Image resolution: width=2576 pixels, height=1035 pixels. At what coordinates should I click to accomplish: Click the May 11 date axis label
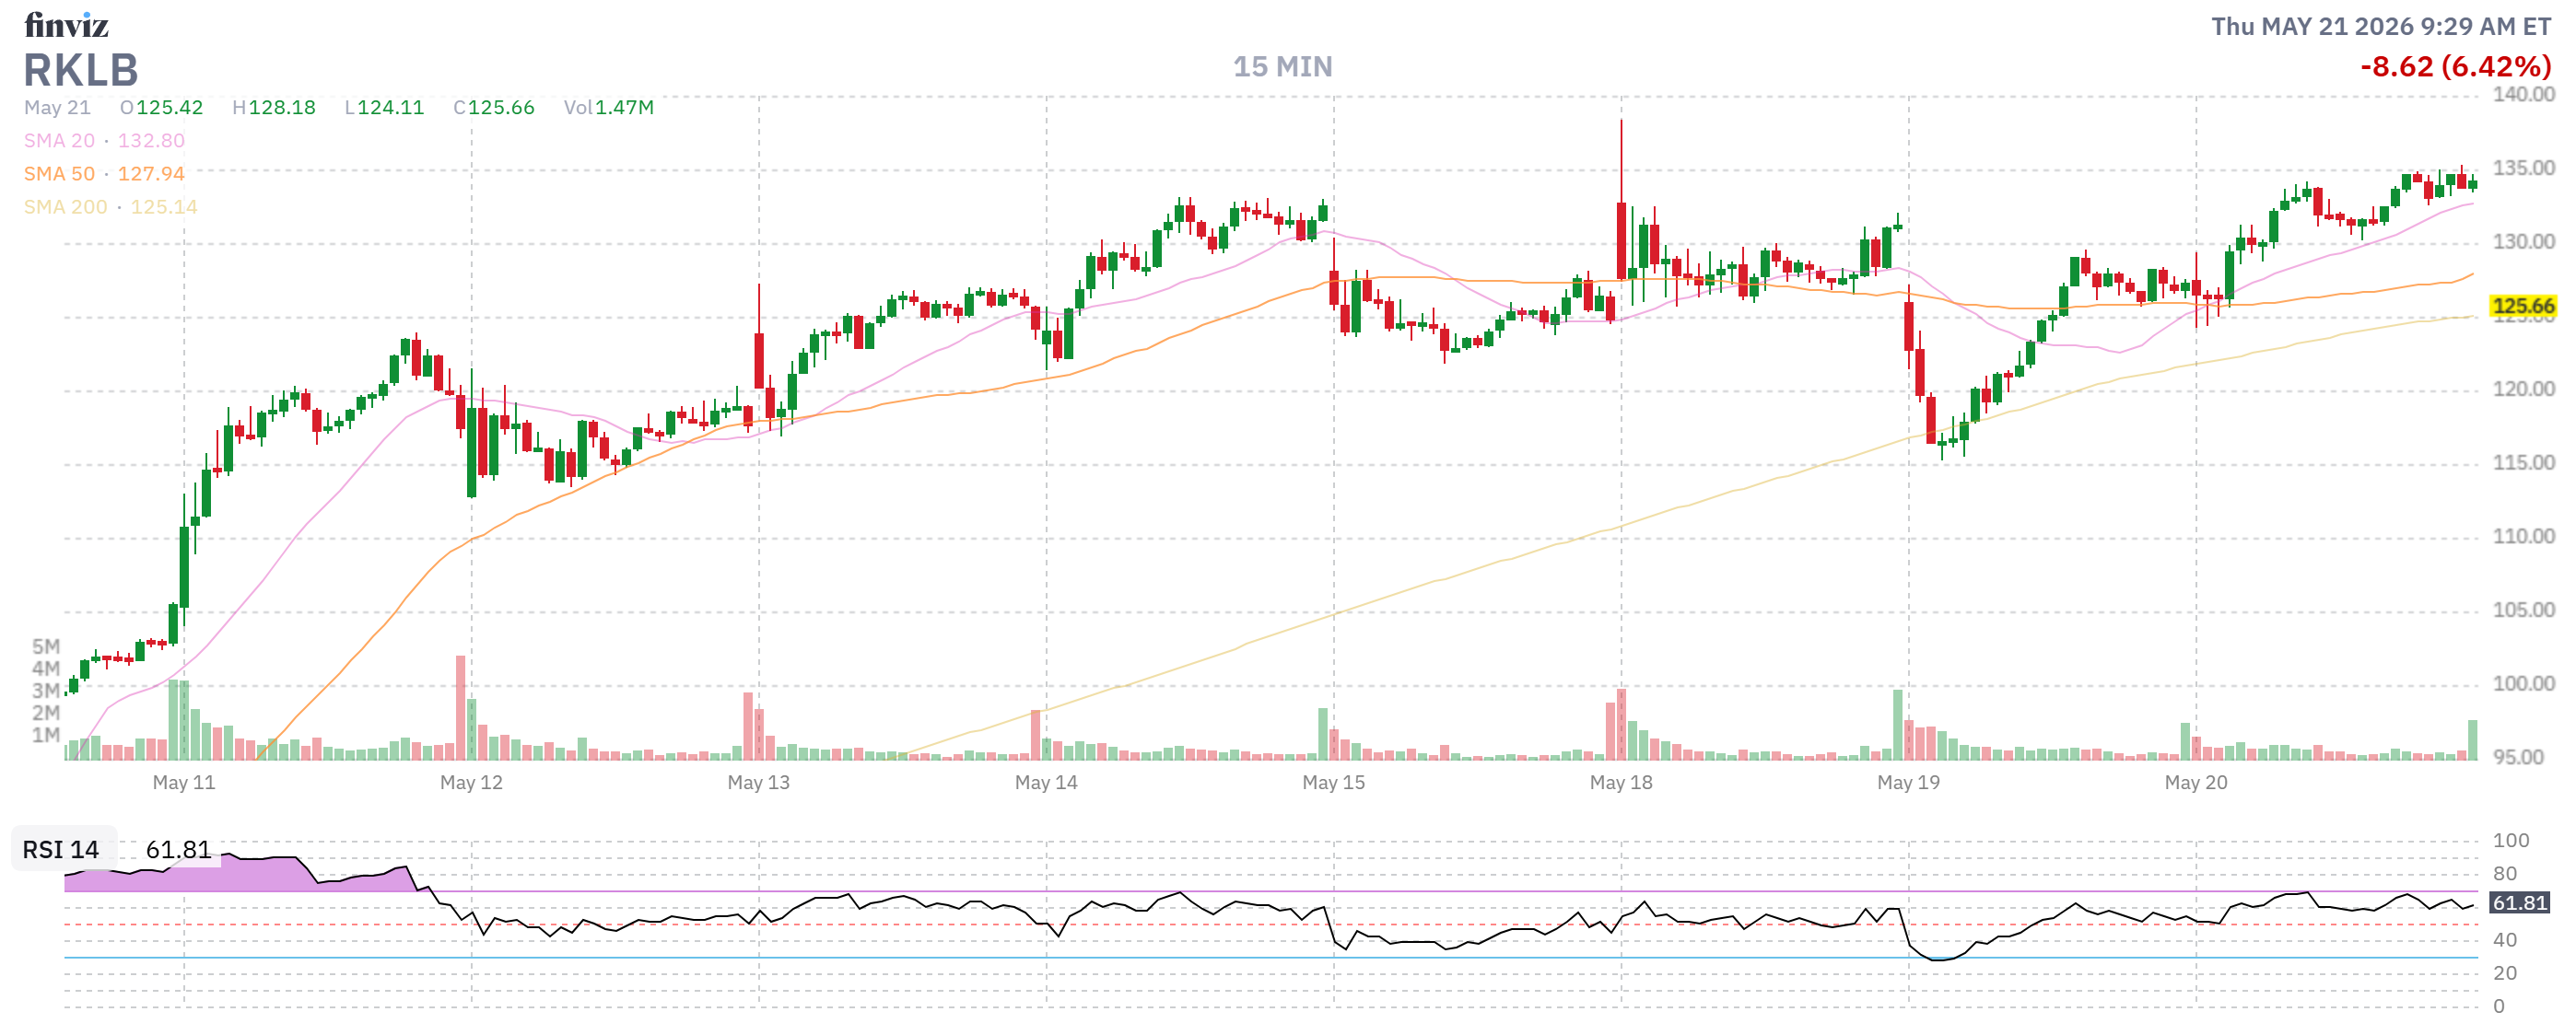point(184,784)
